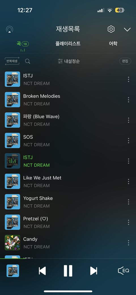Open more options for Broken Melodies
Viewport: 136px width, 295px height.
tap(128, 100)
